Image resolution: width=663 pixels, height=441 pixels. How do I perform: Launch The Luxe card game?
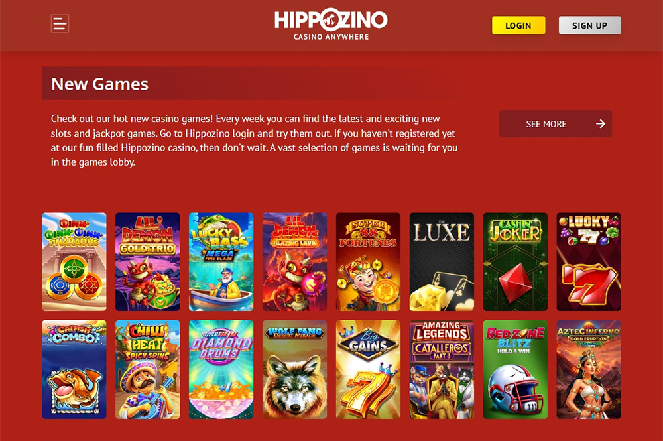click(442, 262)
